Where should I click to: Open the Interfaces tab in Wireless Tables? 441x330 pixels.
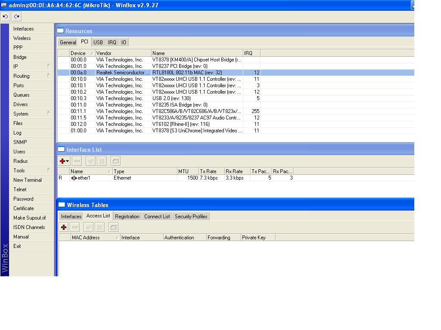[71, 217]
